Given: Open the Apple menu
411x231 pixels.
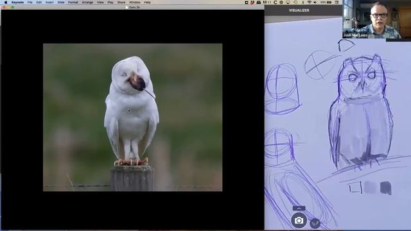Looking at the screenshot, I should pos(6,3).
